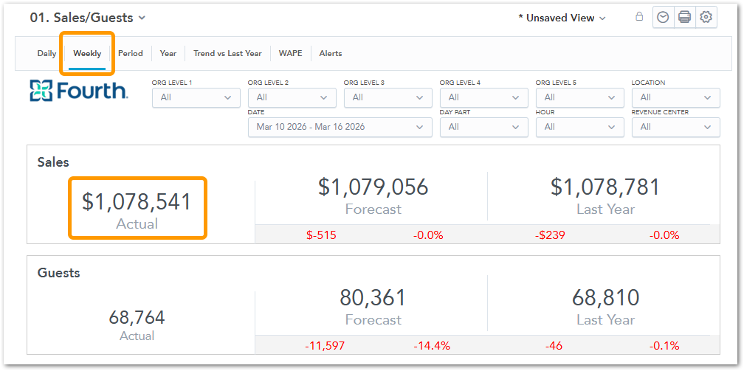Click the clock schedule icon
The width and height of the screenshot is (744, 371).
tap(663, 18)
